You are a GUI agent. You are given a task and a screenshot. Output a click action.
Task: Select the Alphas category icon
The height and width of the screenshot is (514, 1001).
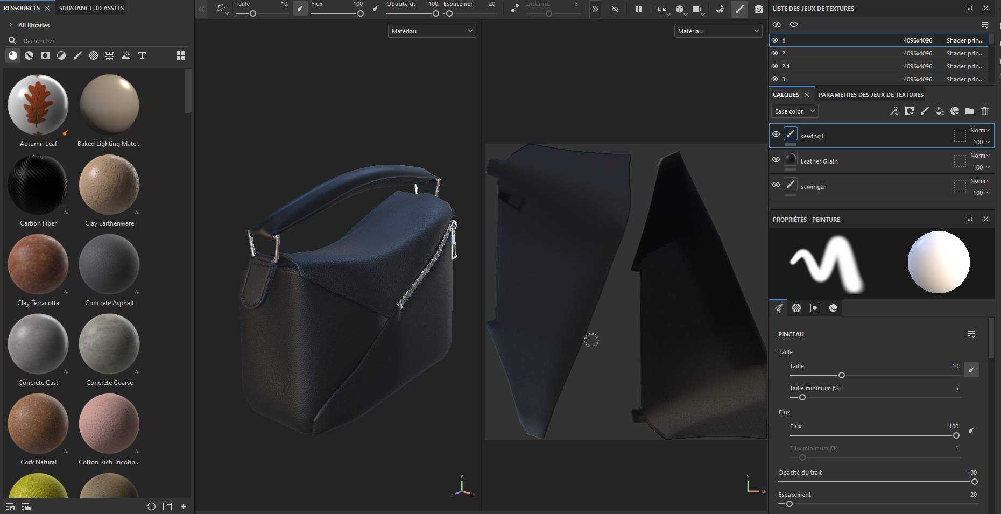(94, 55)
